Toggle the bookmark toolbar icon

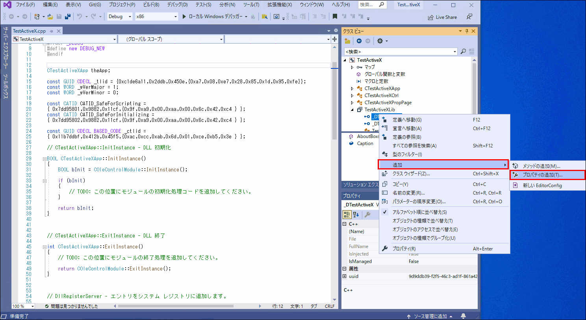335,17
